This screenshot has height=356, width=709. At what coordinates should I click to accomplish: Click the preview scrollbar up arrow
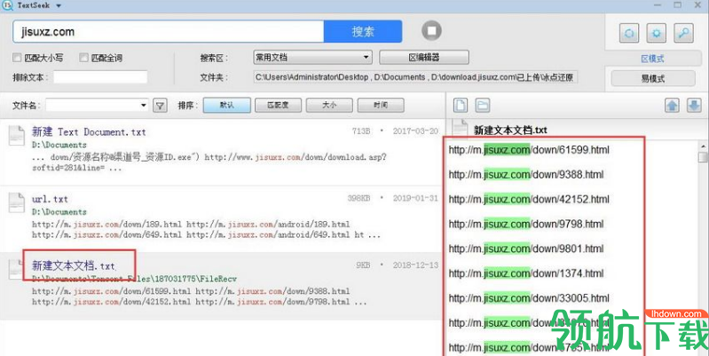703,146
